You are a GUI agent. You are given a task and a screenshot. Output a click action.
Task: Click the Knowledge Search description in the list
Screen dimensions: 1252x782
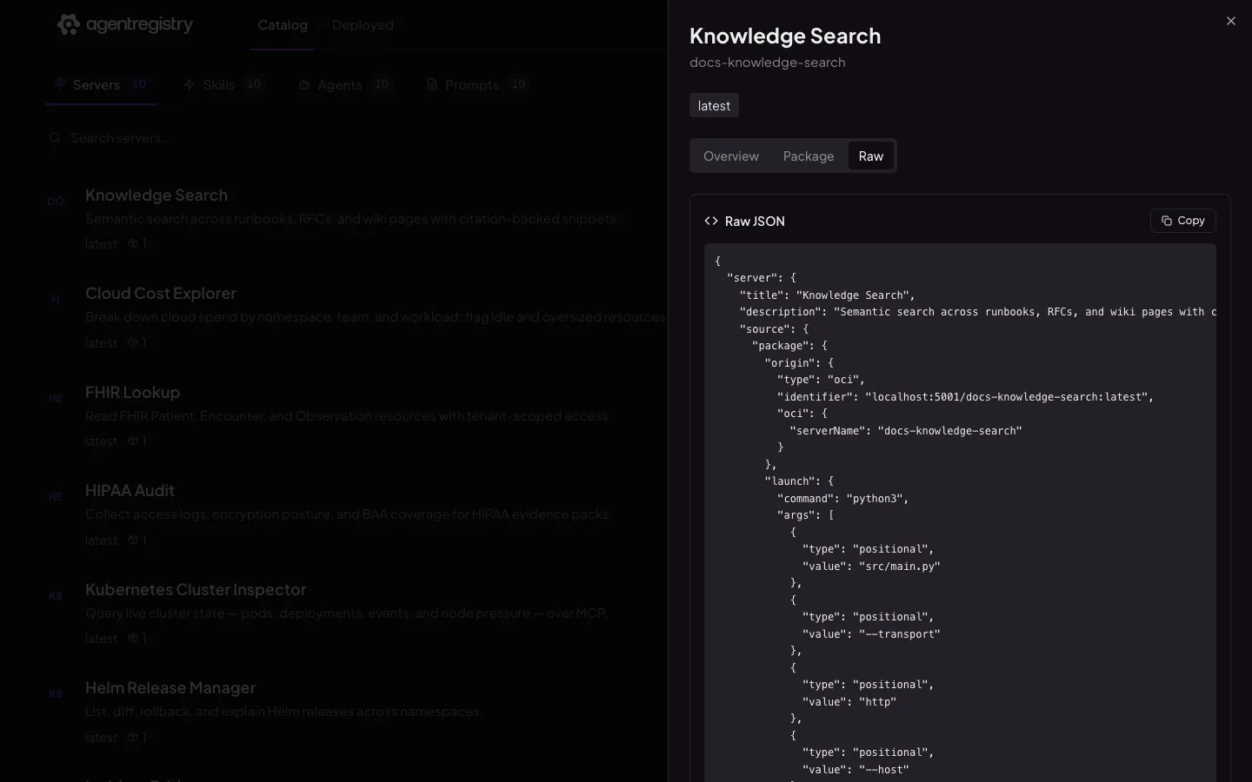click(x=352, y=219)
